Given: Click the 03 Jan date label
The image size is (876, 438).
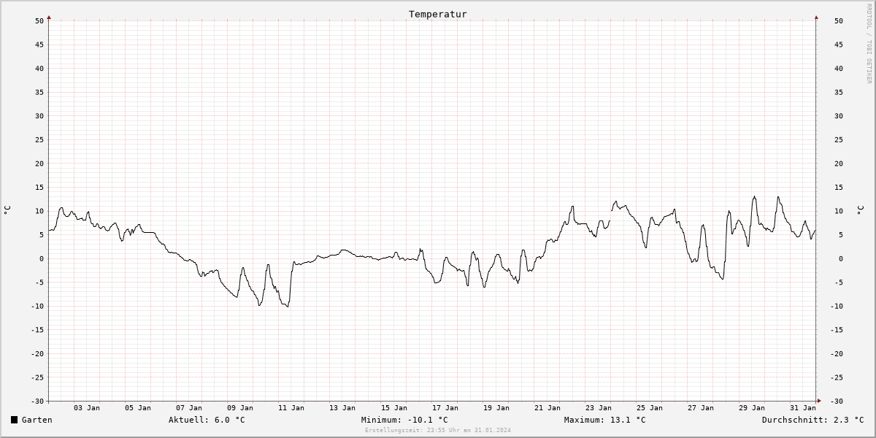Looking at the screenshot, I should (87, 407).
